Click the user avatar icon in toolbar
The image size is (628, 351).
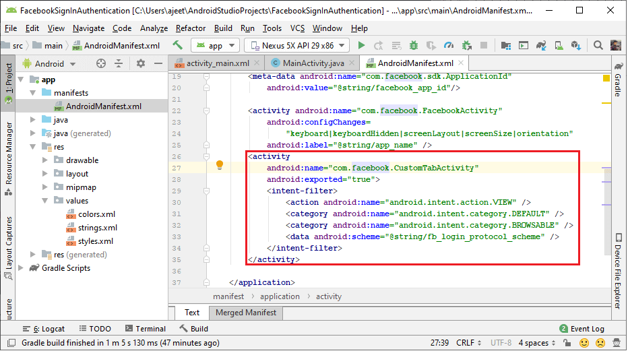616,45
